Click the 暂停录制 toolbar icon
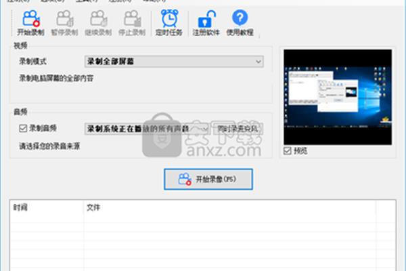406x271 pixels. pos(64,22)
